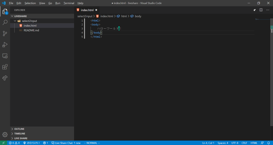Expand the TIMELINE panel
The height and width of the screenshot is (145, 273).
(42, 134)
